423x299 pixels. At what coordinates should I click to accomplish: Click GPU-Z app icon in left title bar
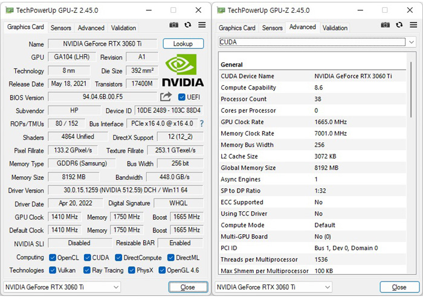(10, 10)
